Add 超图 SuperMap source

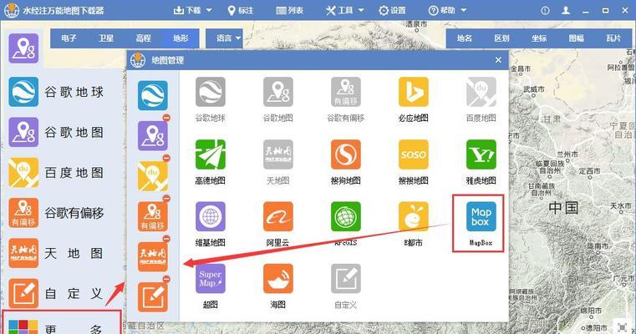coord(210,278)
